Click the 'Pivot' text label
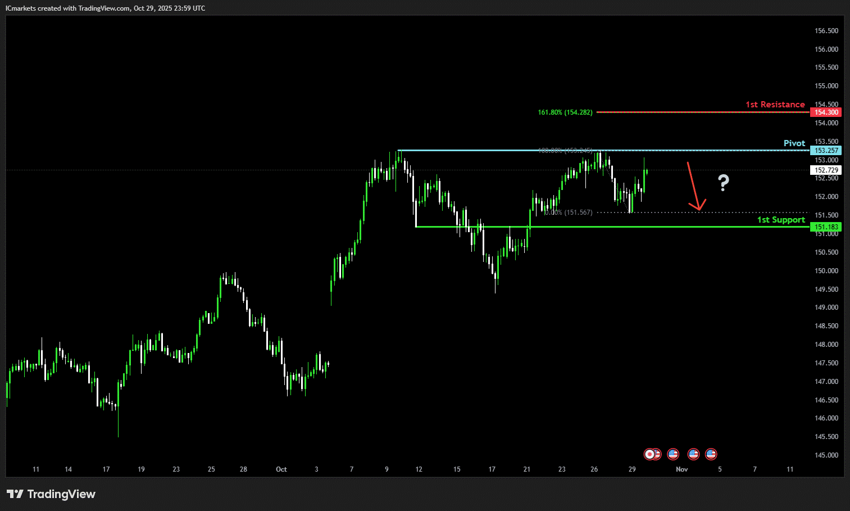This screenshot has height=511, width=850. coord(794,143)
